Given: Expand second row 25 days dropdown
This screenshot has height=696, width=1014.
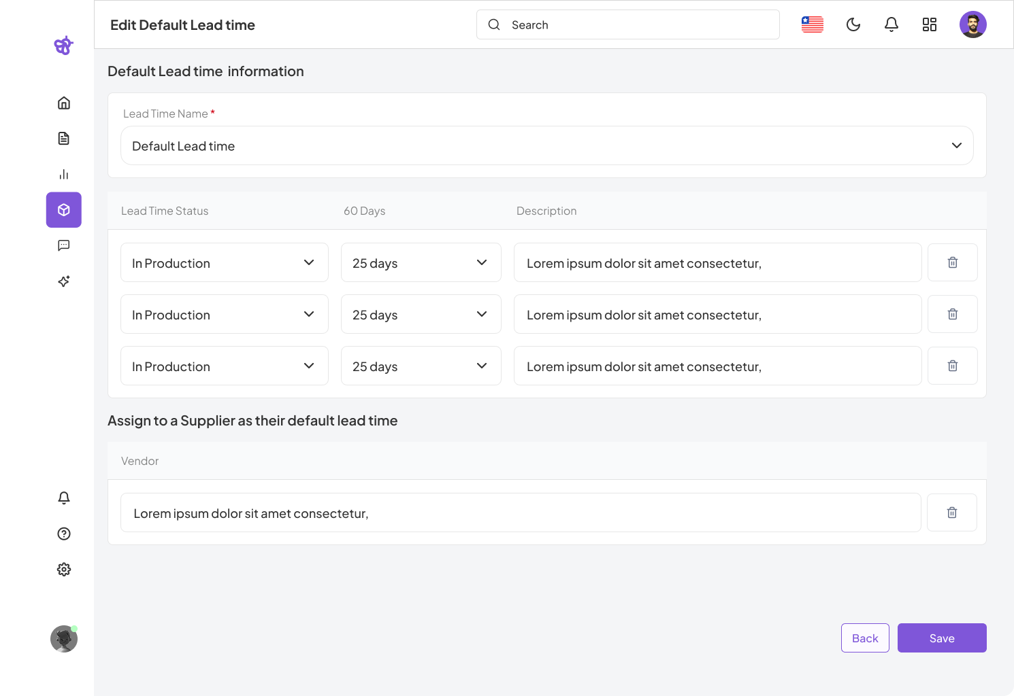Looking at the screenshot, I should click(x=421, y=314).
